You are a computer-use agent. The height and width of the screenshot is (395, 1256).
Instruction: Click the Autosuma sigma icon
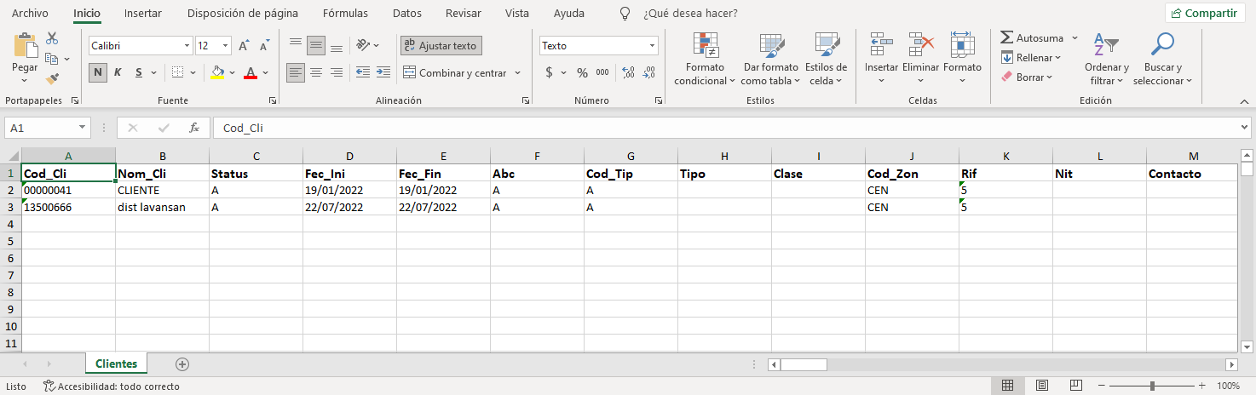tap(1007, 38)
